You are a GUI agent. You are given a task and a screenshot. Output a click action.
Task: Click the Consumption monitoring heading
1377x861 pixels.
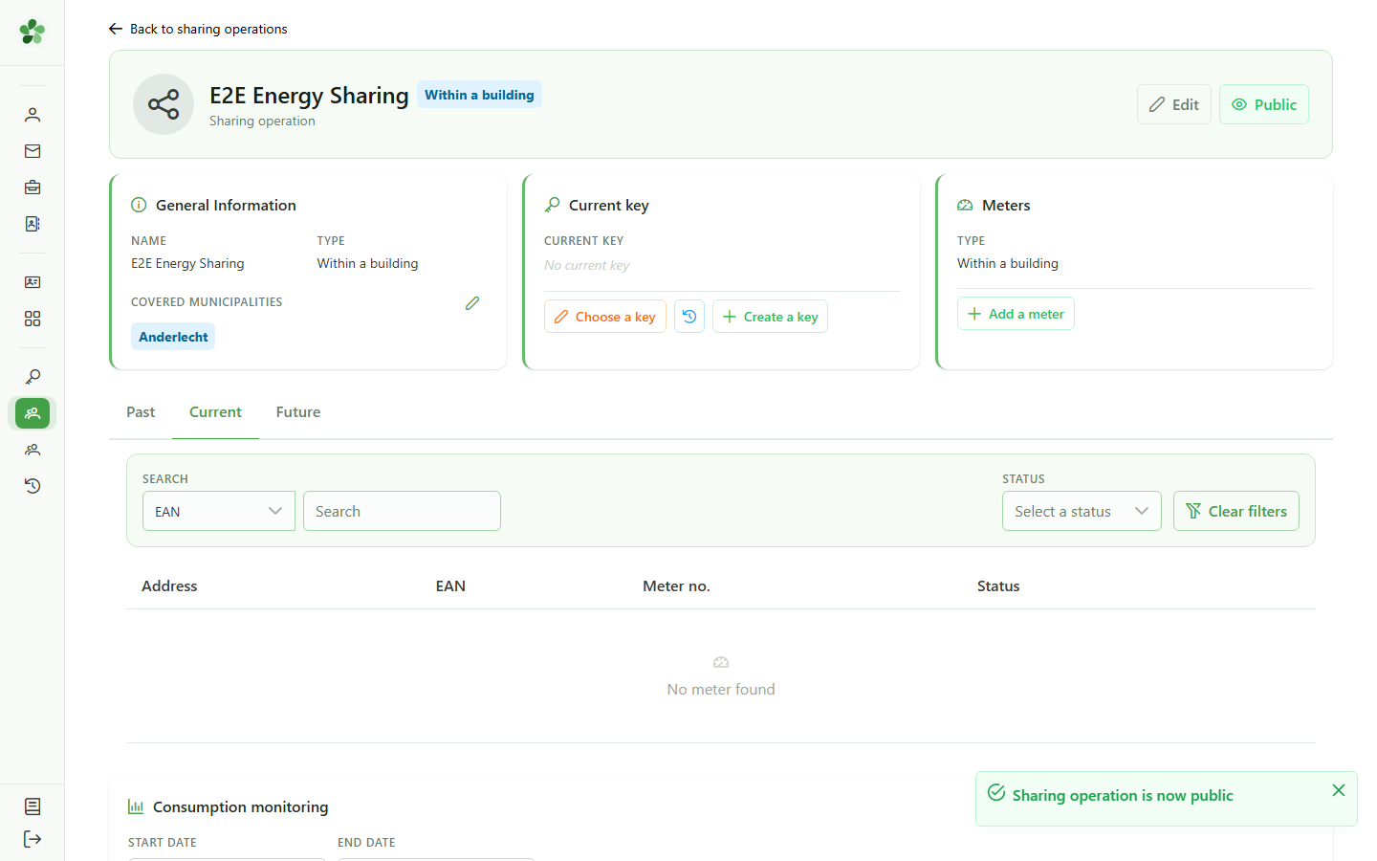pos(240,807)
